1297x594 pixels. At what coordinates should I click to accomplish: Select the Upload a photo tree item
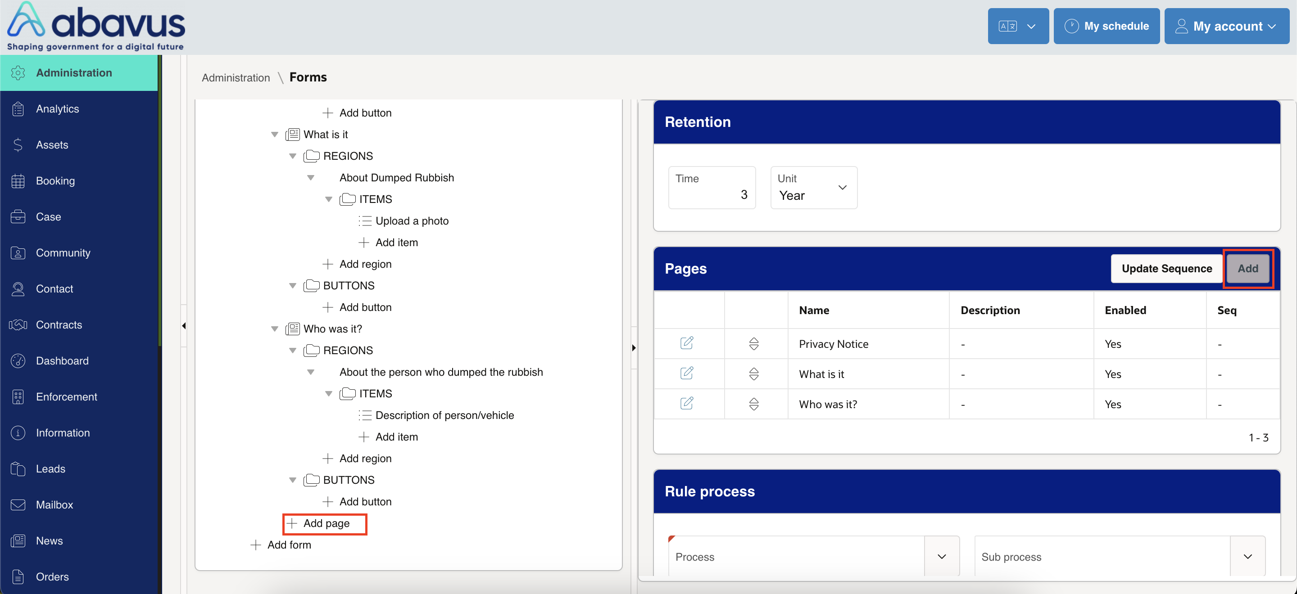pyautogui.click(x=411, y=221)
